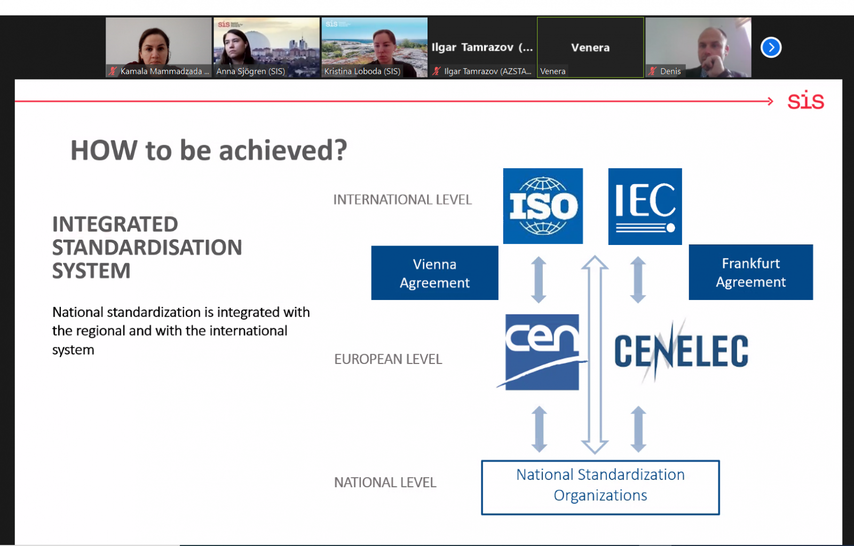The width and height of the screenshot is (854, 546).
Task: Click the 'INTERNATIONAL LEVEL' label
Action: click(x=402, y=200)
